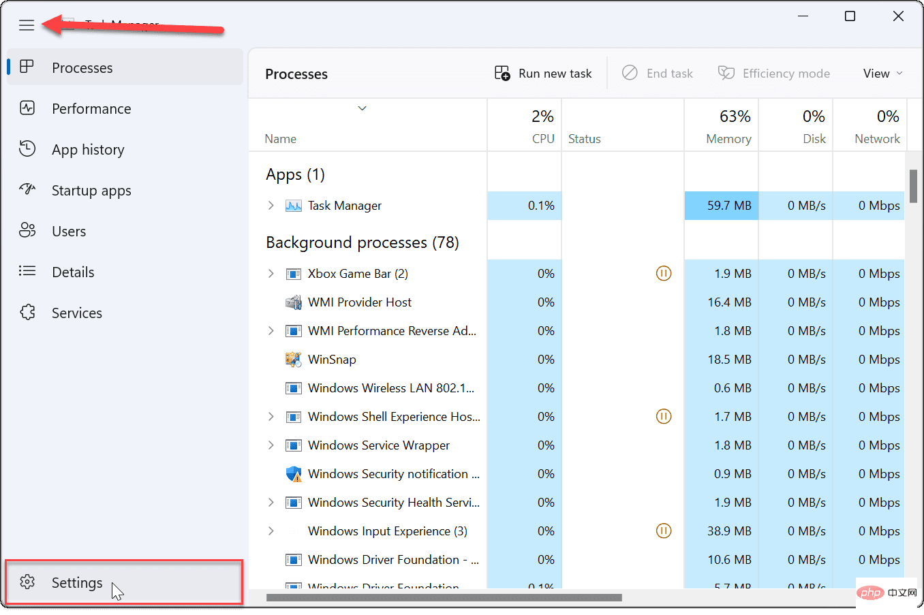Click the Run new task icon

(502, 73)
